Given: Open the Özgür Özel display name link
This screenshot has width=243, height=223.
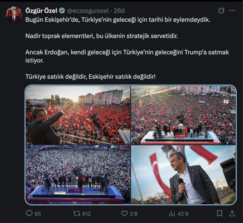Looking at the screenshot, I should [x=41, y=11].
